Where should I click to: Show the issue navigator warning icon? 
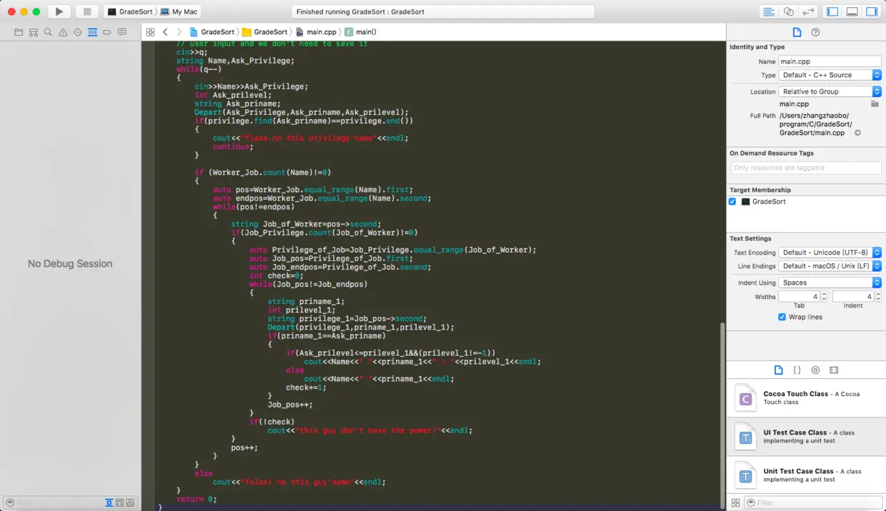63,32
